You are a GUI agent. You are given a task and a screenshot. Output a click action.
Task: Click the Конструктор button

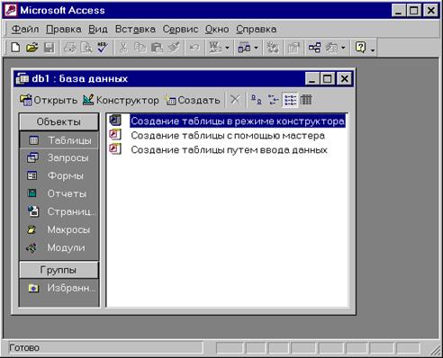click(x=121, y=100)
